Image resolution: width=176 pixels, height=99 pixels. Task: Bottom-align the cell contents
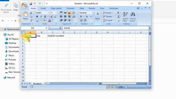69,13
